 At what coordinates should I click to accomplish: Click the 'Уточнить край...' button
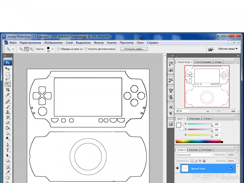click(x=134, y=49)
